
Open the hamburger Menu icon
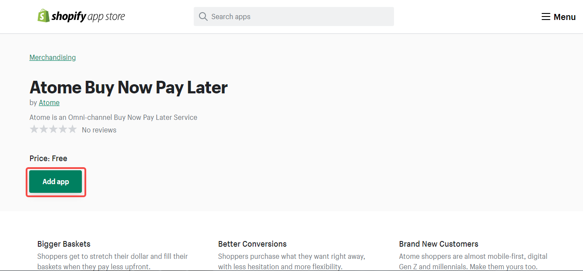coord(546,16)
